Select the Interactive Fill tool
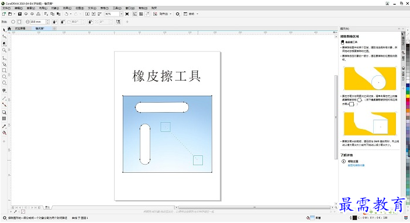The image size is (410, 223). pos(4,133)
